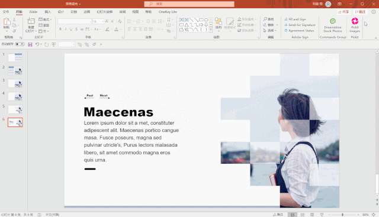Collapse the ribbon with chevron

click(x=375, y=38)
